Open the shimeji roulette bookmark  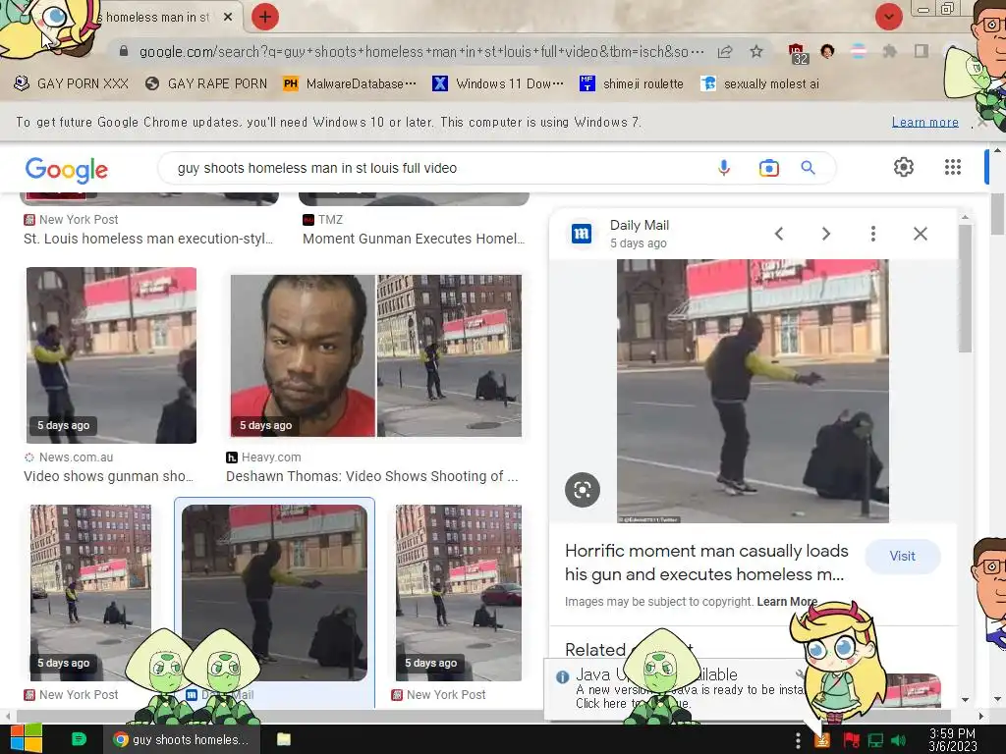pyautogui.click(x=632, y=84)
